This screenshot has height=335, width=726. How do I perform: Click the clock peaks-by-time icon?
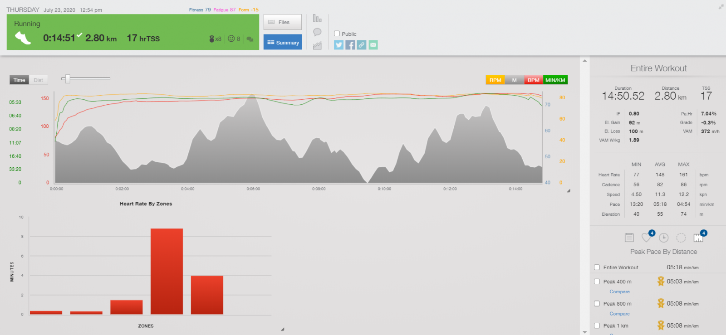click(x=664, y=238)
